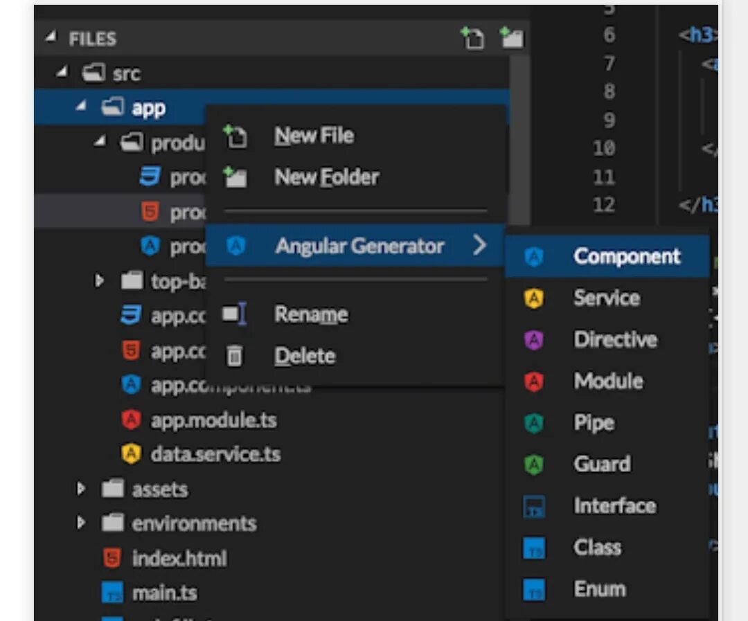Screen dimensions: 748x621
Task: Click HTML5 icon of index.html
Action: (x=112, y=558)
